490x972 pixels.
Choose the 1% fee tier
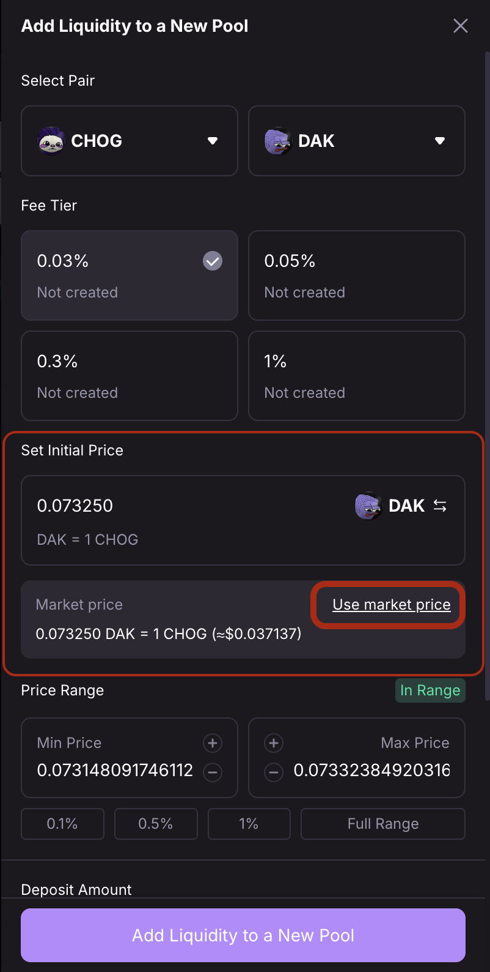tap(356, 376)
